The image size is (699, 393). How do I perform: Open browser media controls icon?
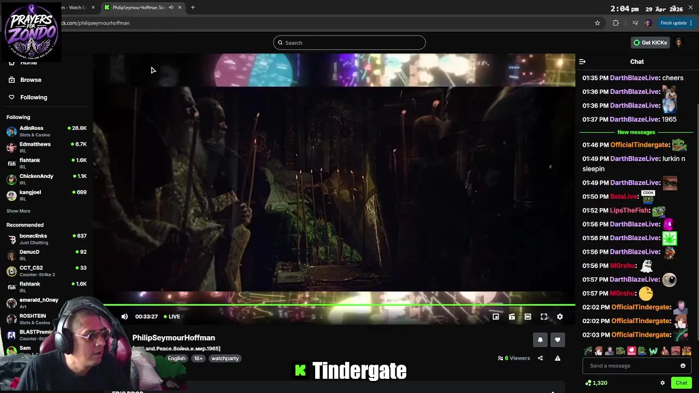pyautogui.click(x=635, y=23)
